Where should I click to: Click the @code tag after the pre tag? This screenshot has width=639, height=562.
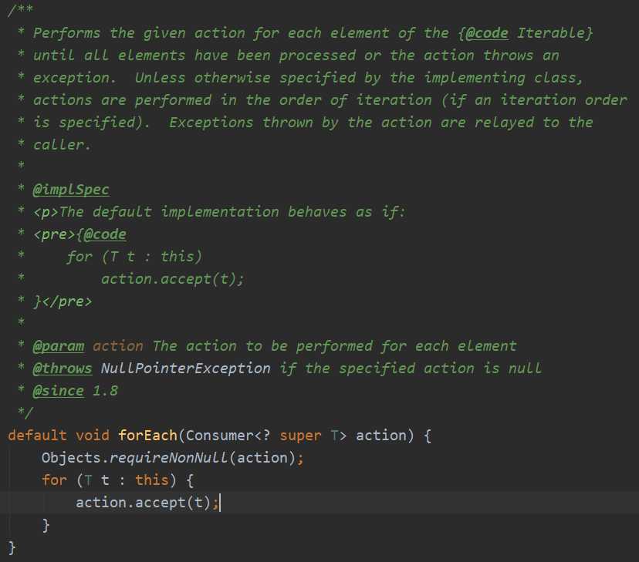pyautogui.click(x=101, y=234)
